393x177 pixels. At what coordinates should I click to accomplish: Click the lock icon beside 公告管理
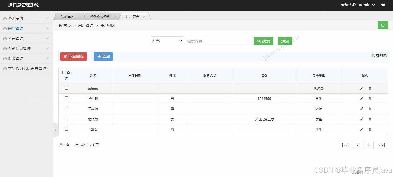(5, 38)
